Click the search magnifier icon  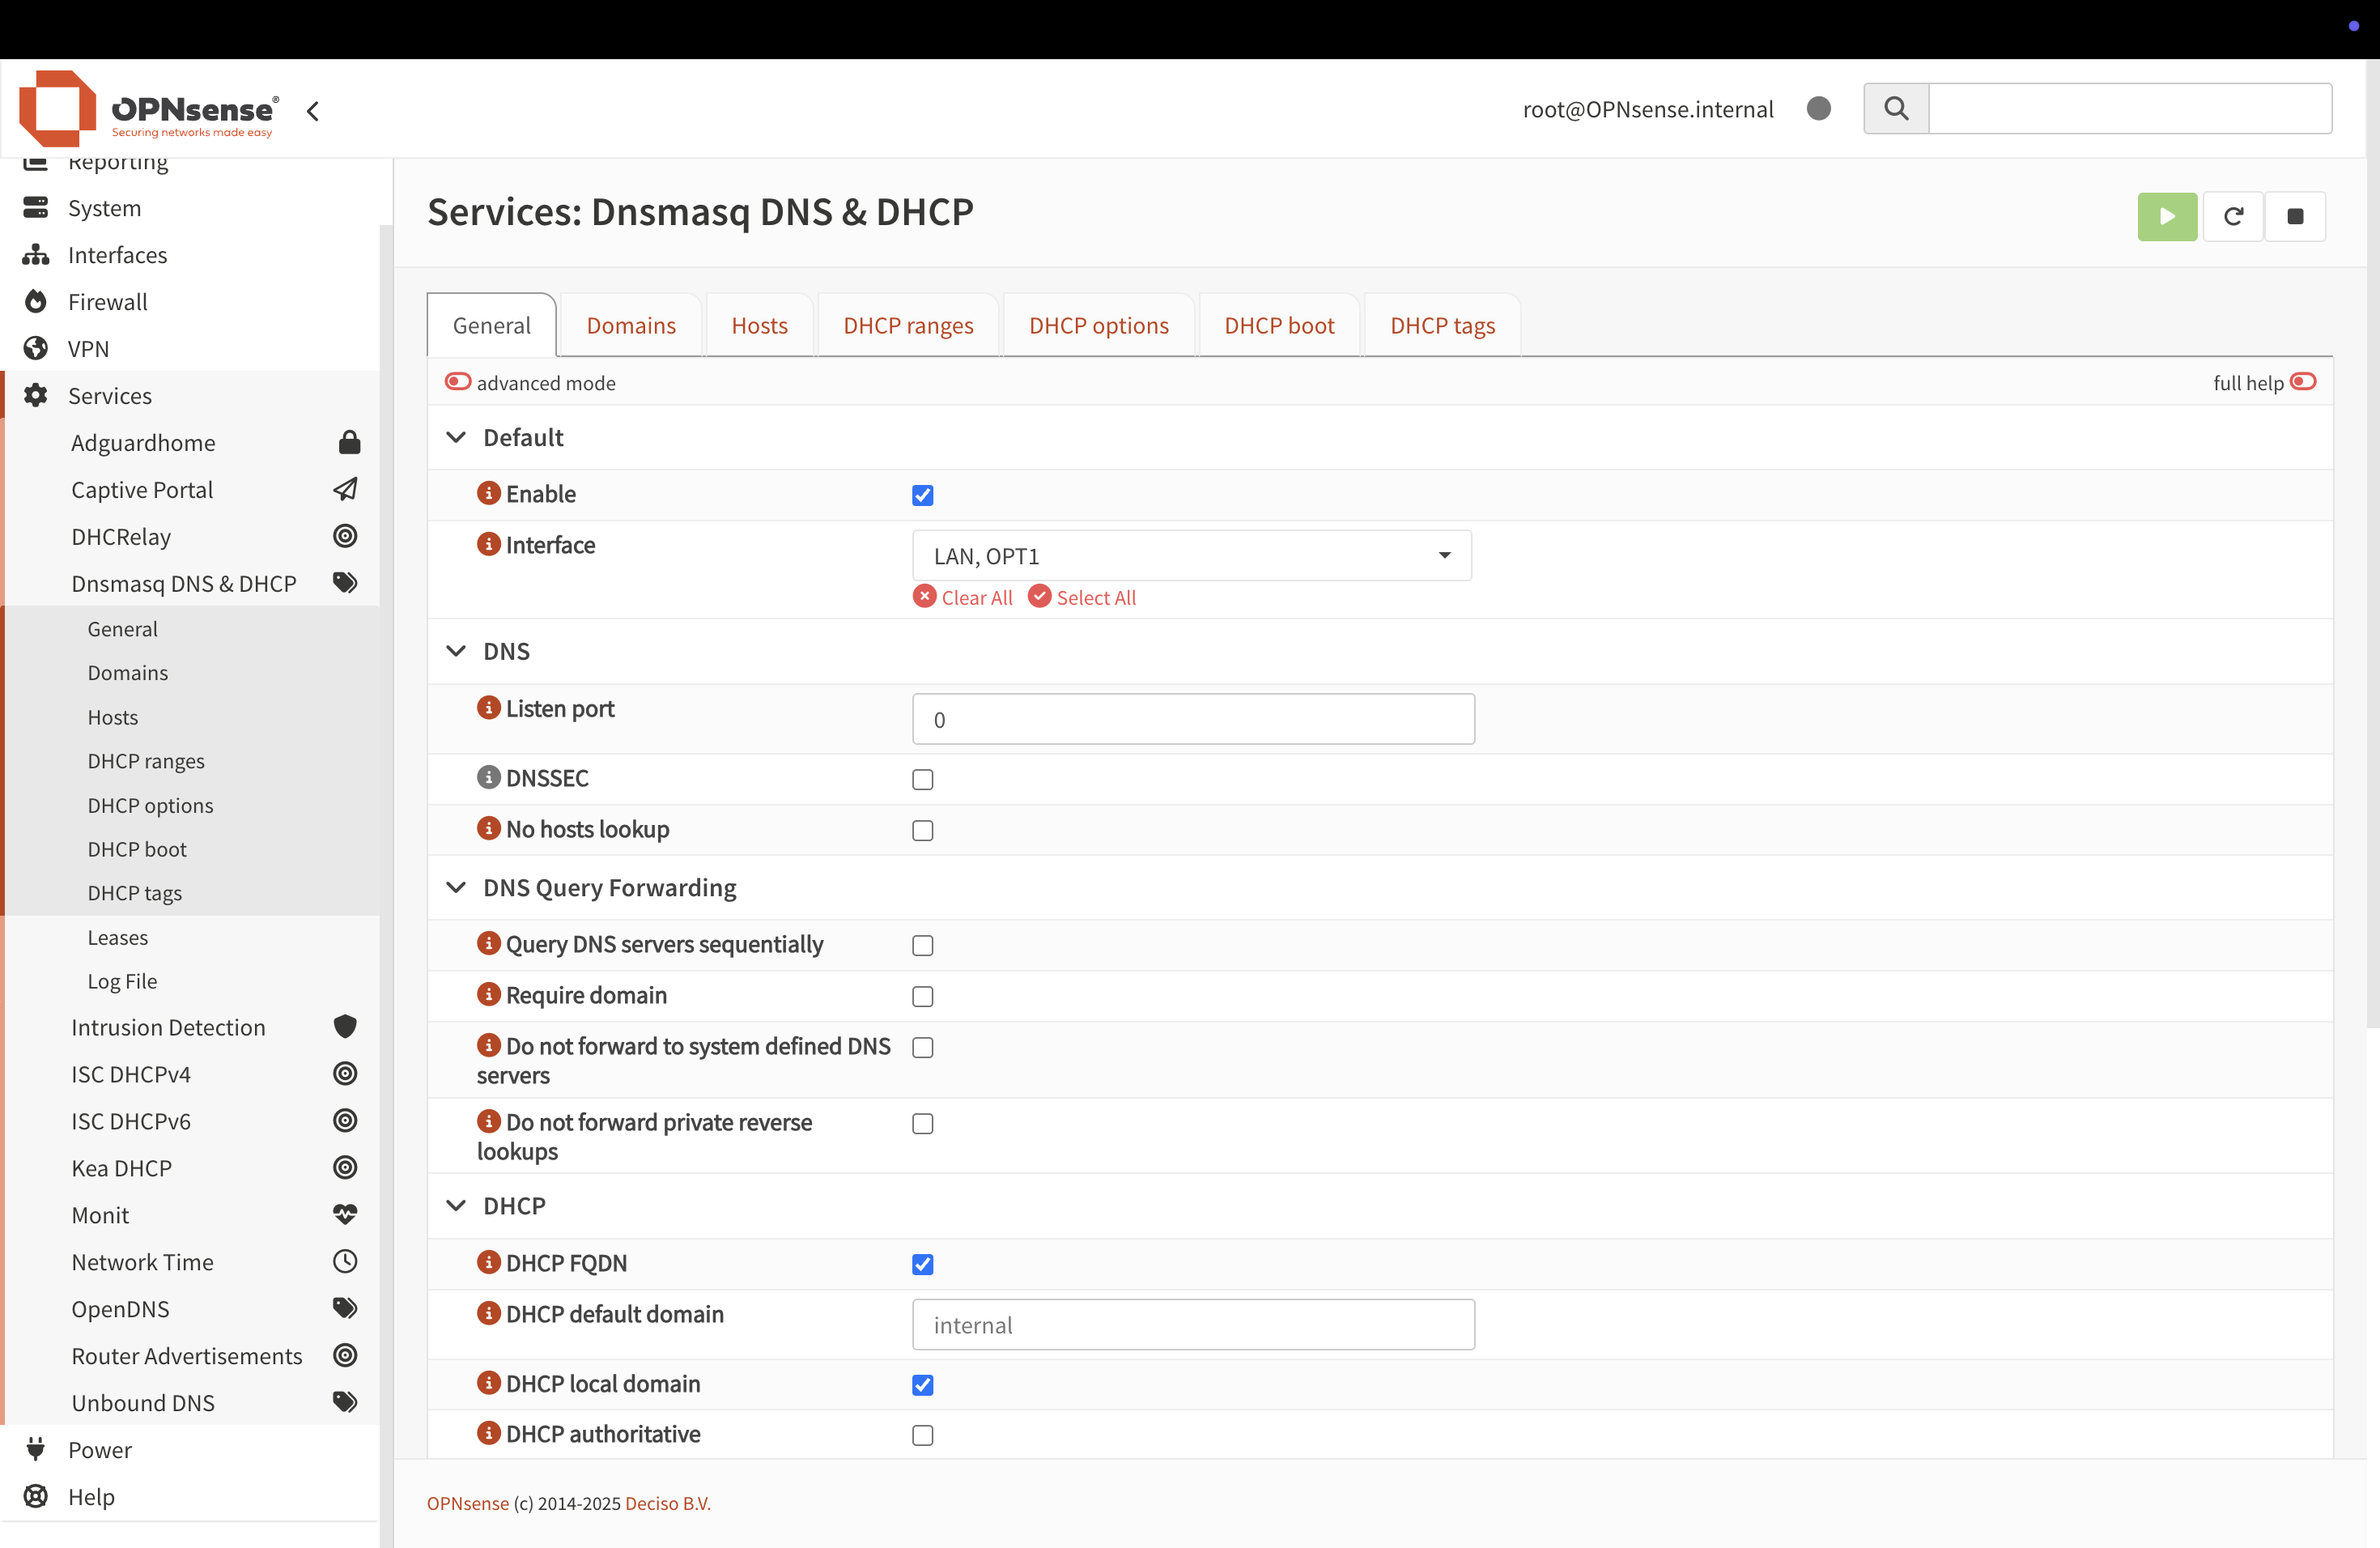(1895, 108)
